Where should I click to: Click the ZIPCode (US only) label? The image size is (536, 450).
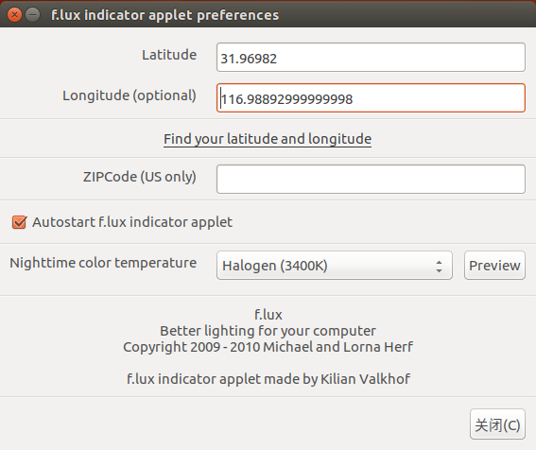(140, 177)
